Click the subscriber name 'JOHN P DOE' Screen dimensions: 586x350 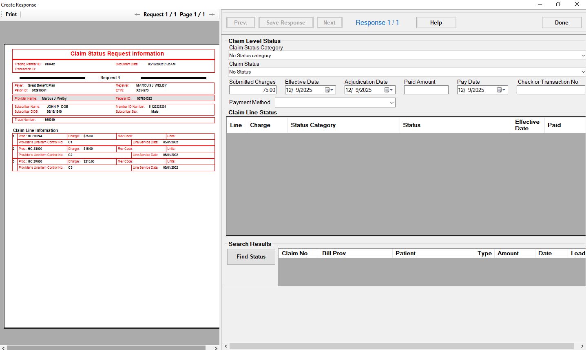click(x=57, y=107)
